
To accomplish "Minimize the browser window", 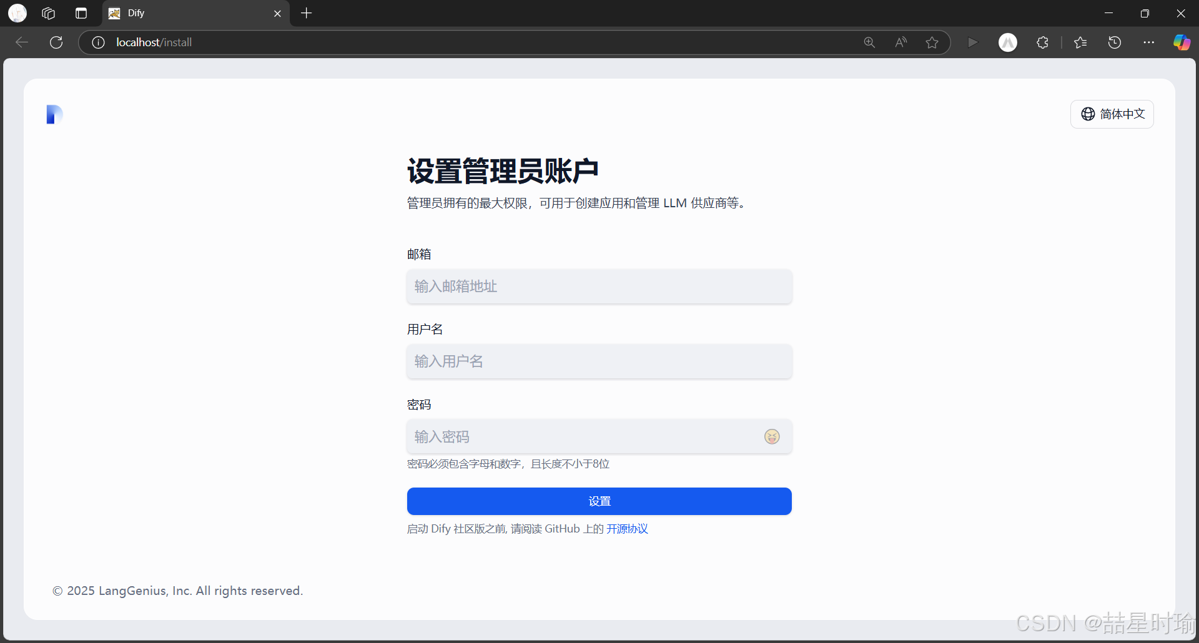I will coord(1109,13).
